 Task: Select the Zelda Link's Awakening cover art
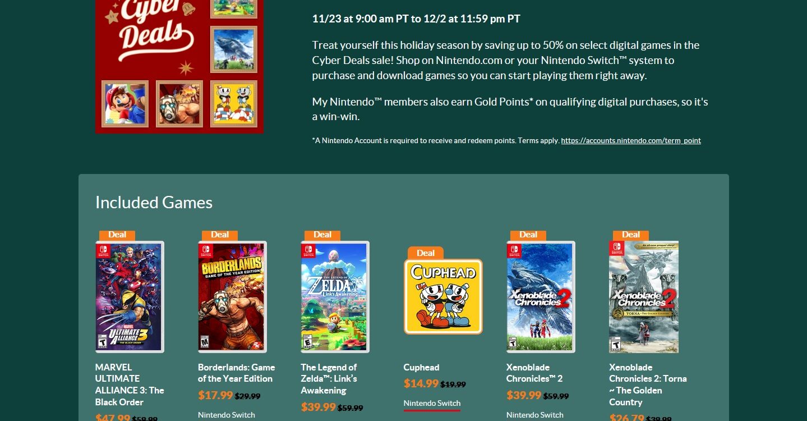click(335, 297)
